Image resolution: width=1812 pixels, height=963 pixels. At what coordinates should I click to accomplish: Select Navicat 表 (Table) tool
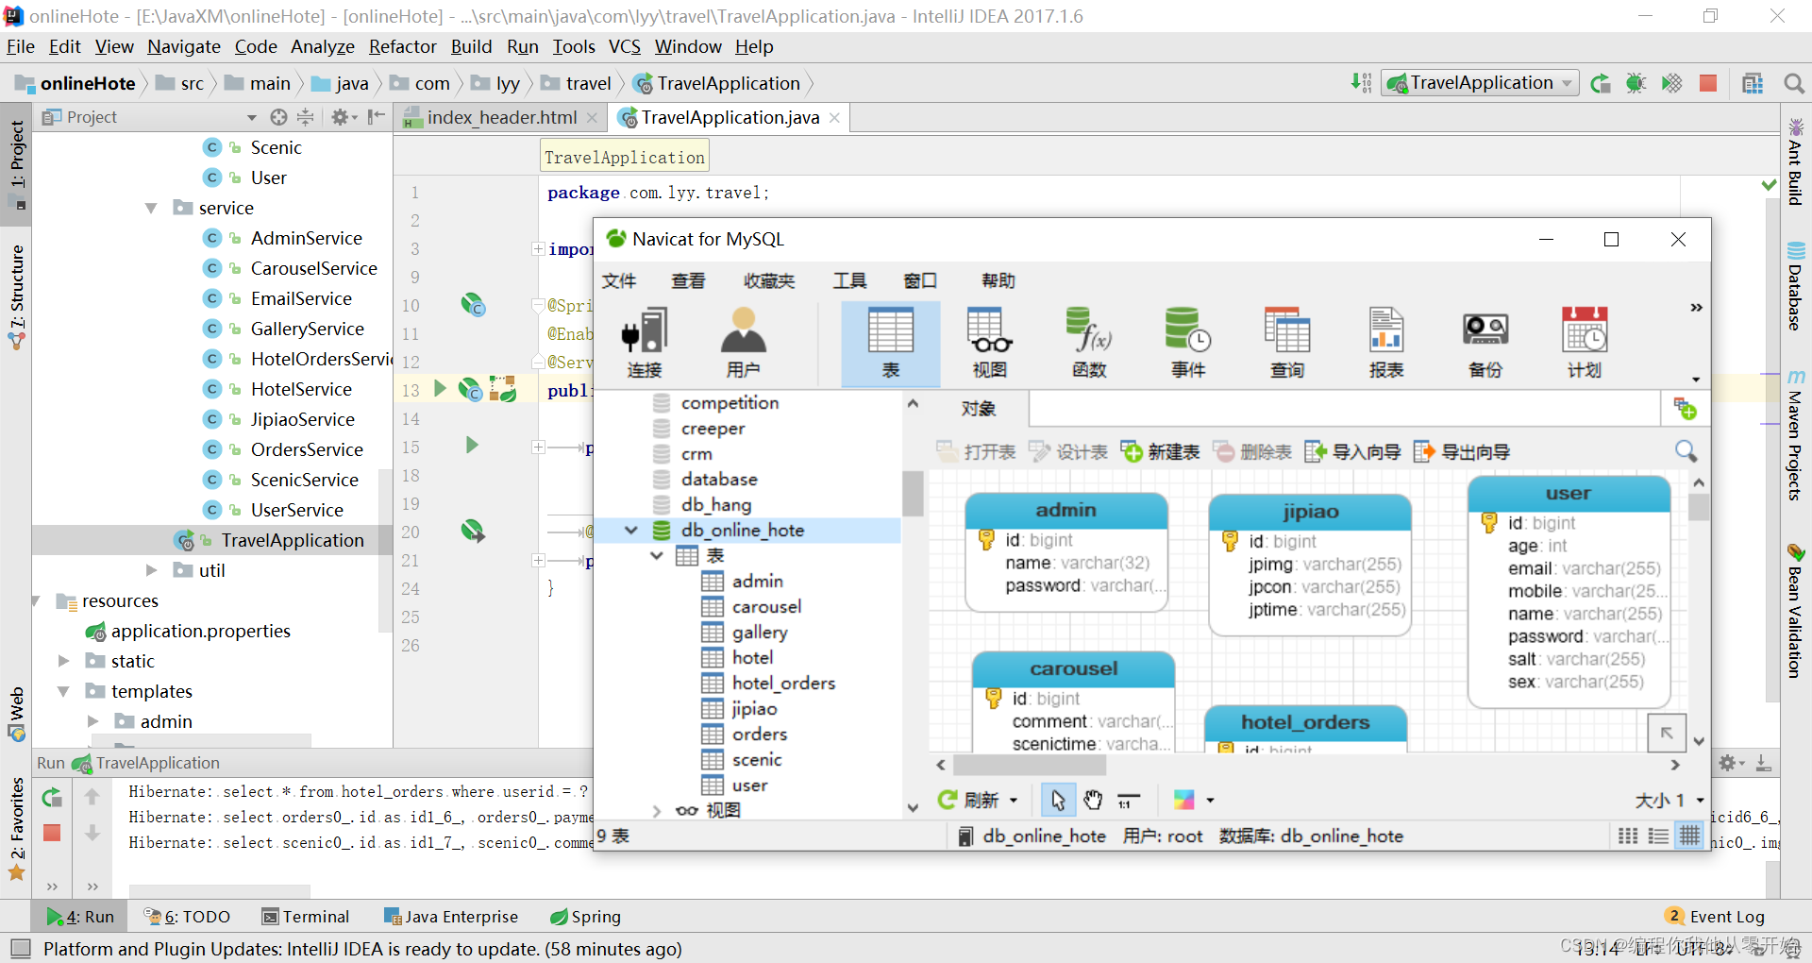(890, 343)
